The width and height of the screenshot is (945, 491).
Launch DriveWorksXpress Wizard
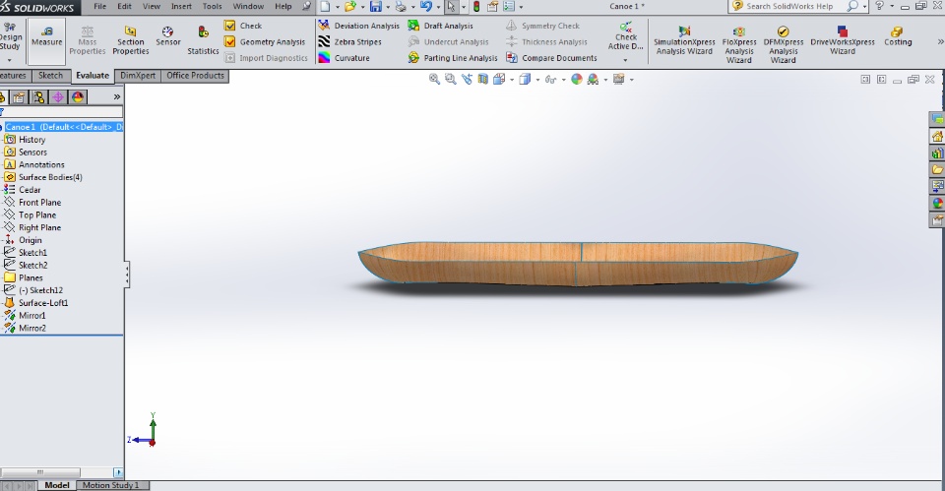pyautogui.click(x=842, y=41)
